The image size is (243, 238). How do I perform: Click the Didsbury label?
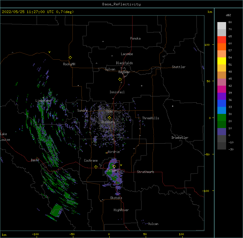point(108,122)
